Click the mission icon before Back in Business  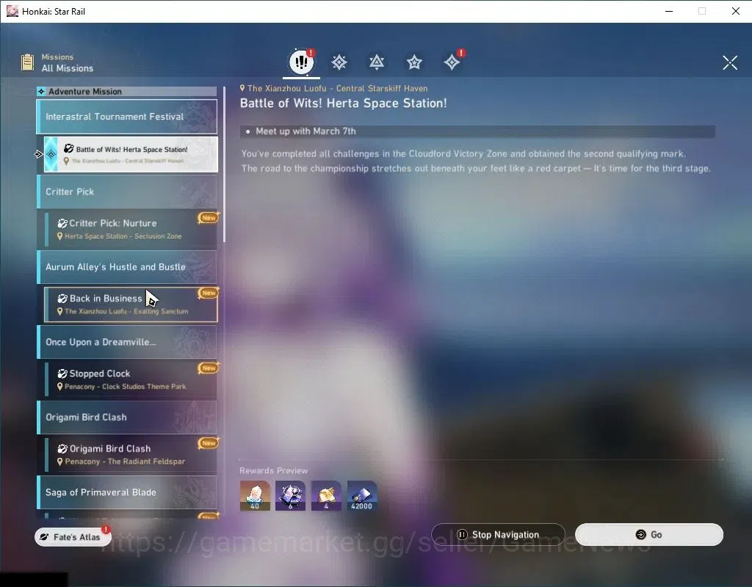[62, 299]
